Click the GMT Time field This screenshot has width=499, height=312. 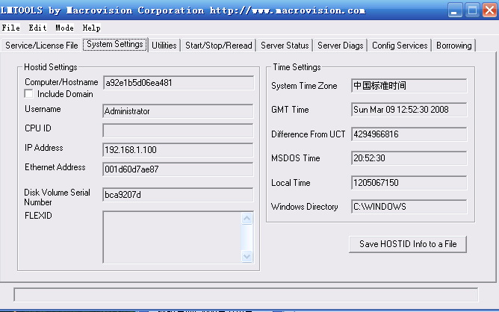click(409, 110)
